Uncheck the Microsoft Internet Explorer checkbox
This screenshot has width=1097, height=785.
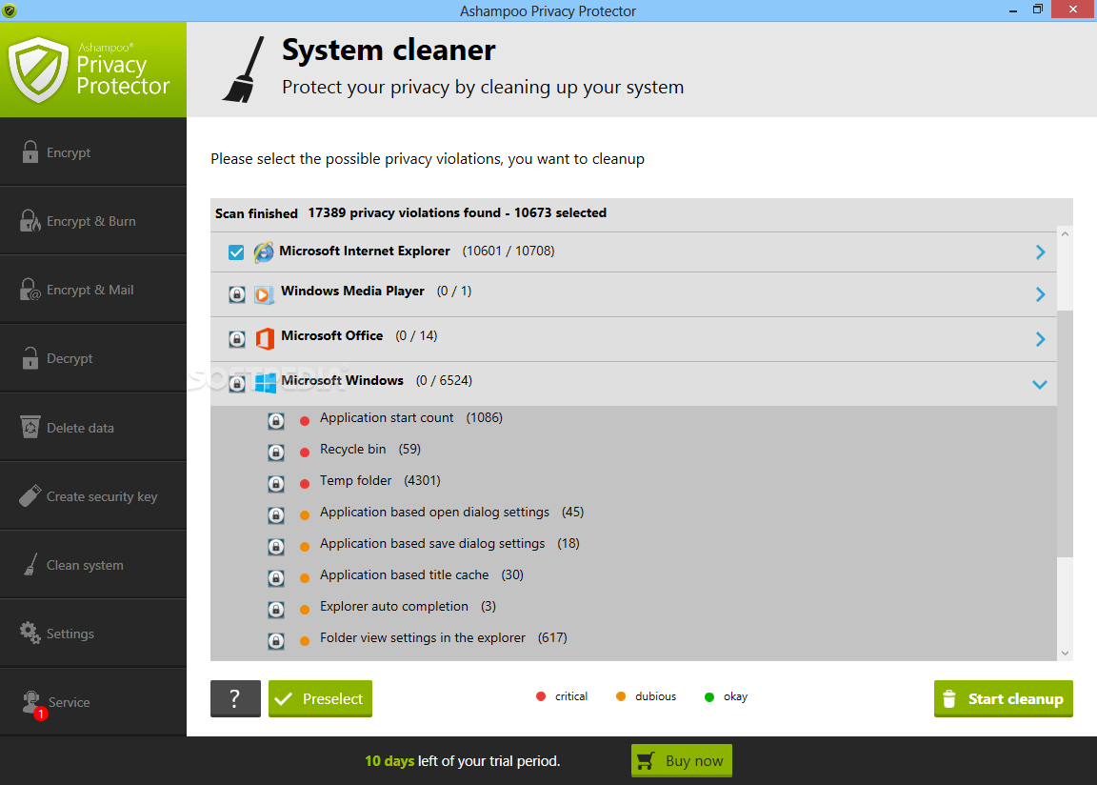point(236,252)
